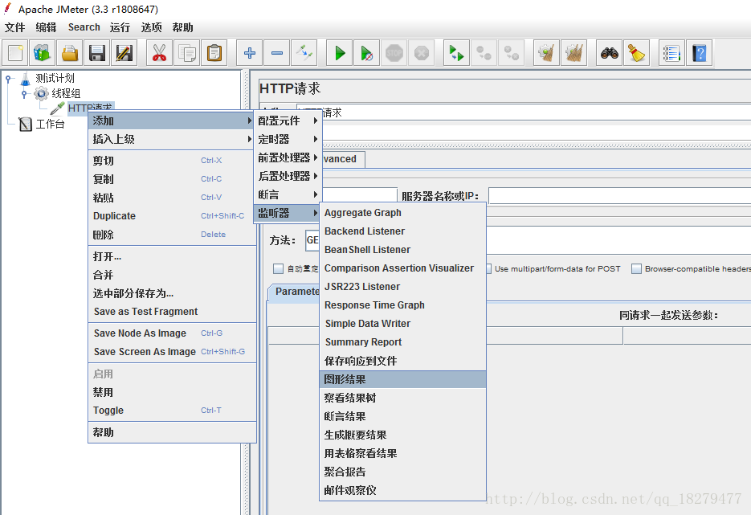This screenshot has width=751, height=515.
Task: Open the 选项 menu
Action: [x=151, y=27]
